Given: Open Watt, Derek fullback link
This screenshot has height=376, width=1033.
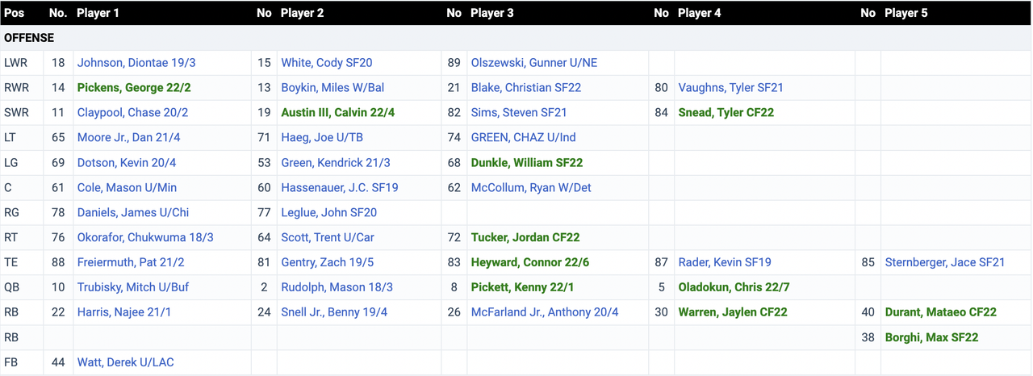Looking at the screenshot, I should (x=125, y=363).
